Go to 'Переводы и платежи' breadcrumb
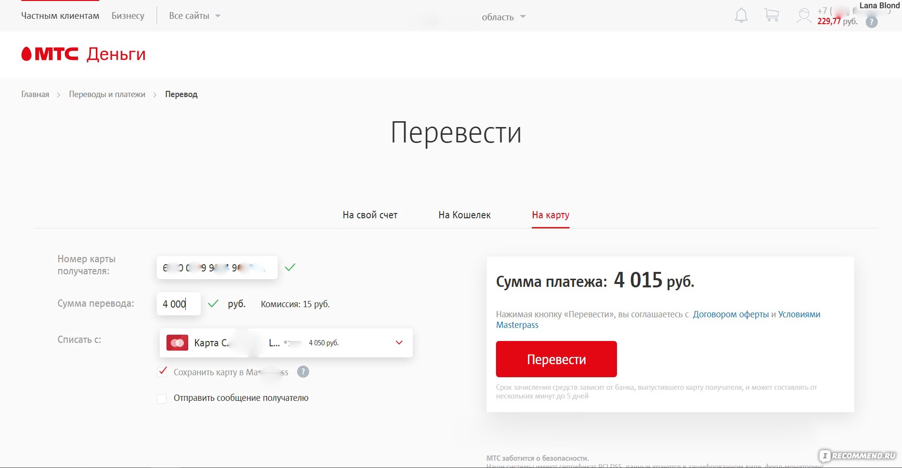Image resolution: width=902 pixels, height=468 pixels. pyautogui.click(x=107, y=94)
